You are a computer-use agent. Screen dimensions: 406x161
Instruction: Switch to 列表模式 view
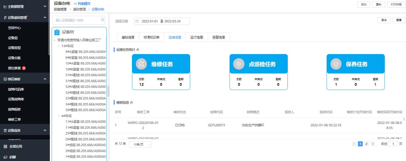click(82, 4)
